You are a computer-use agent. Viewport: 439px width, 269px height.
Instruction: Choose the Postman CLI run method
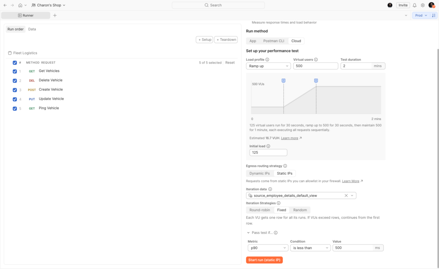[274, 41]
